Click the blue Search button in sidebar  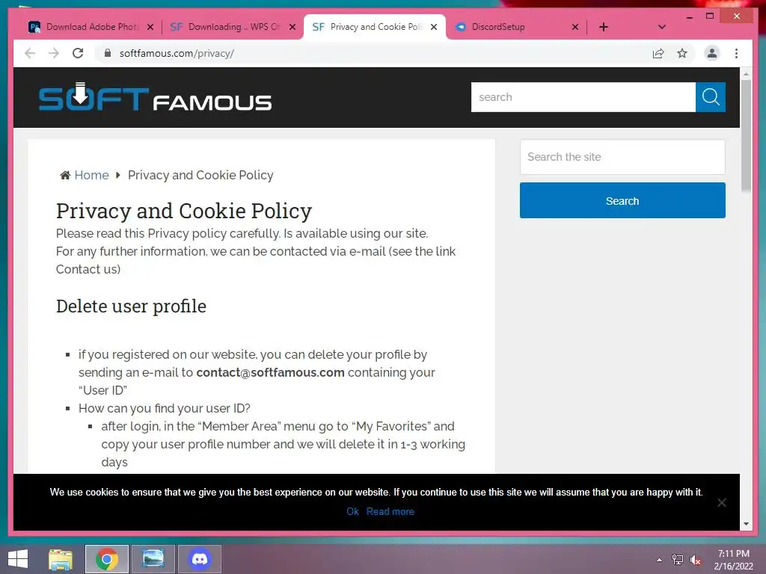(x=622, y=200)
